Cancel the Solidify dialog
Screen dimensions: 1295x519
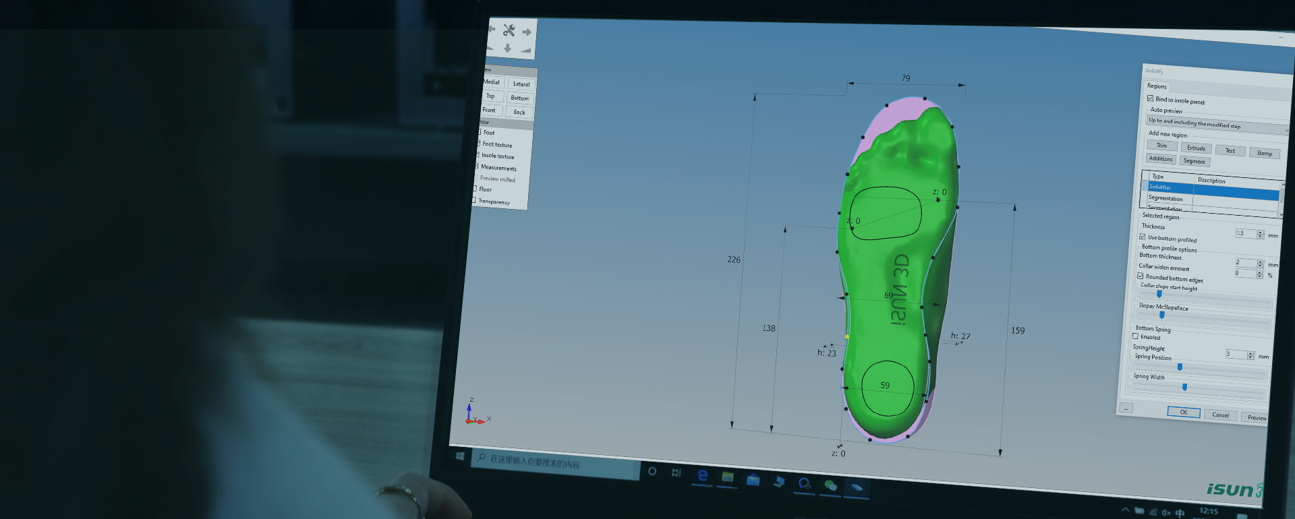(x=1220, y=415)
